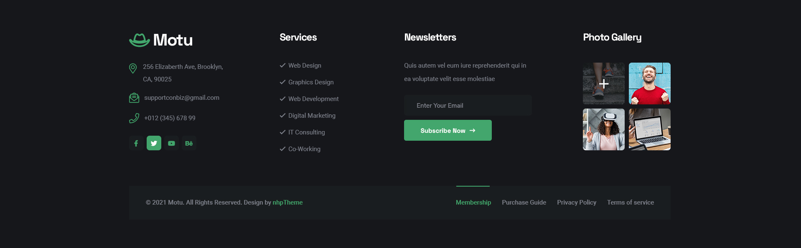Open the Facebook social icon
The image size is (801, 248).
pos(136,143)
